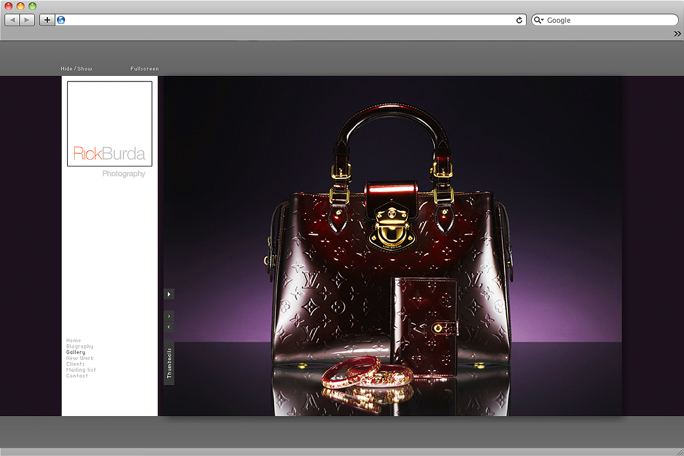Select the Gallery menu item
Viewport: 684px width, 456px height.
pos(76,352)
